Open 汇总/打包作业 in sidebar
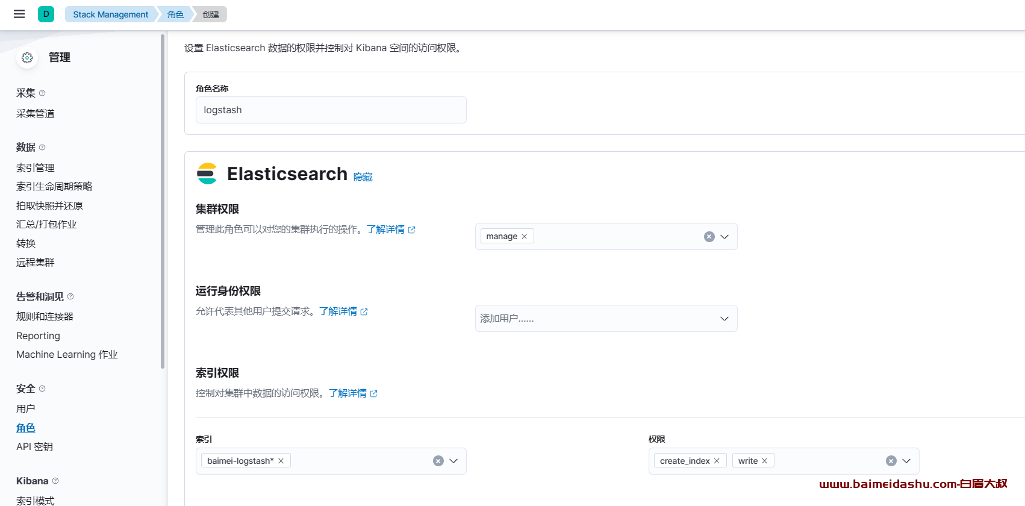Screen dimensions: 1025x506 pos(46,225)
